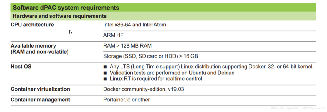Screen dimensions: 327x112
Task: Click the first square bullet under Host OS
Action: click(x=105, y=67)
